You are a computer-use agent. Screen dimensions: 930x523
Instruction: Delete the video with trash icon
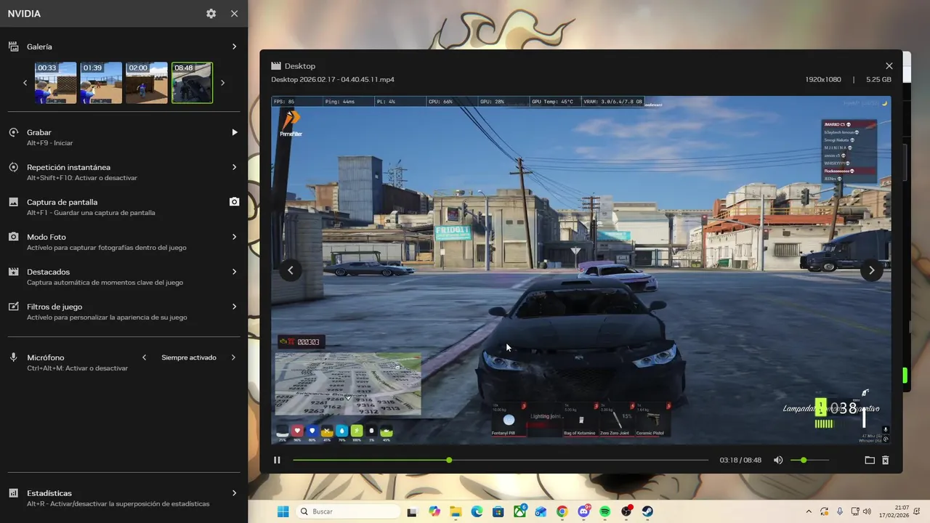pyautogui.click(x=886, y=460)
